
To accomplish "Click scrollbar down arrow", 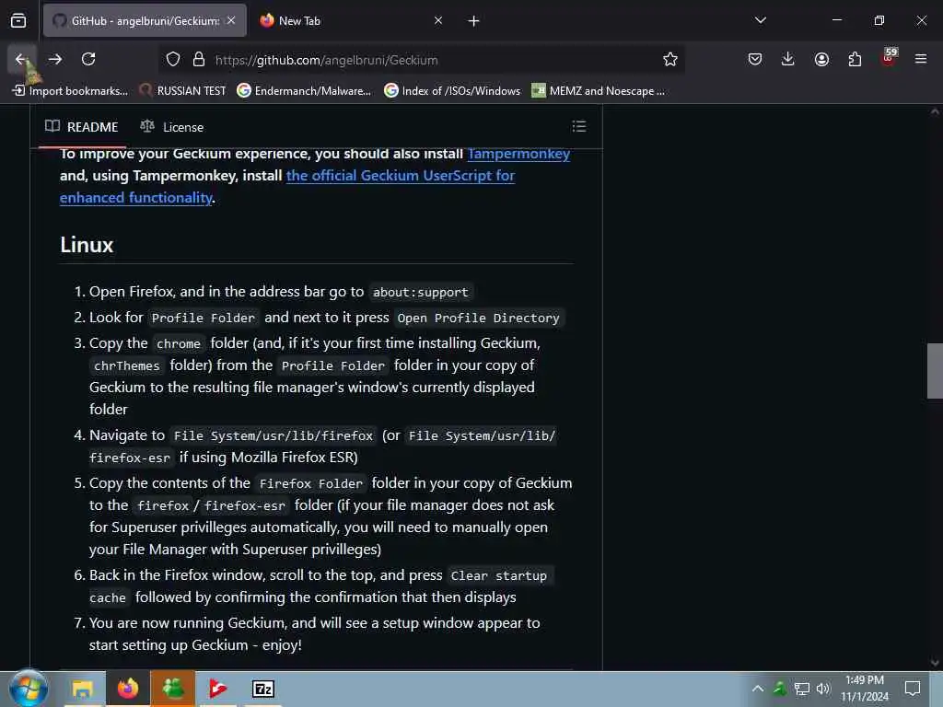I will tap(935, 663).
